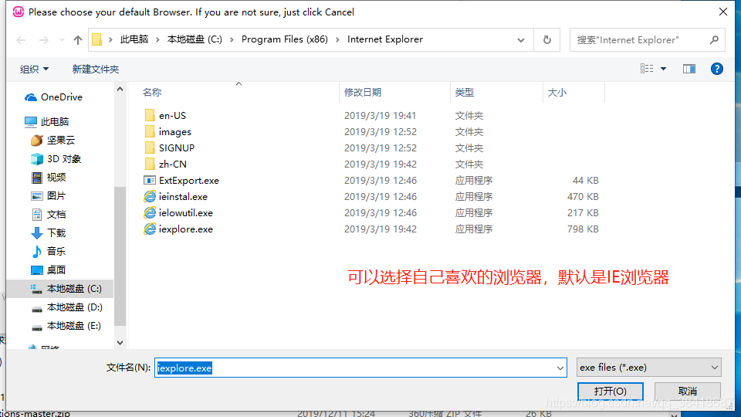The height and width of the screenshot is (417, 741).
Task: Change view layout icon
Action: click(647, 69)
